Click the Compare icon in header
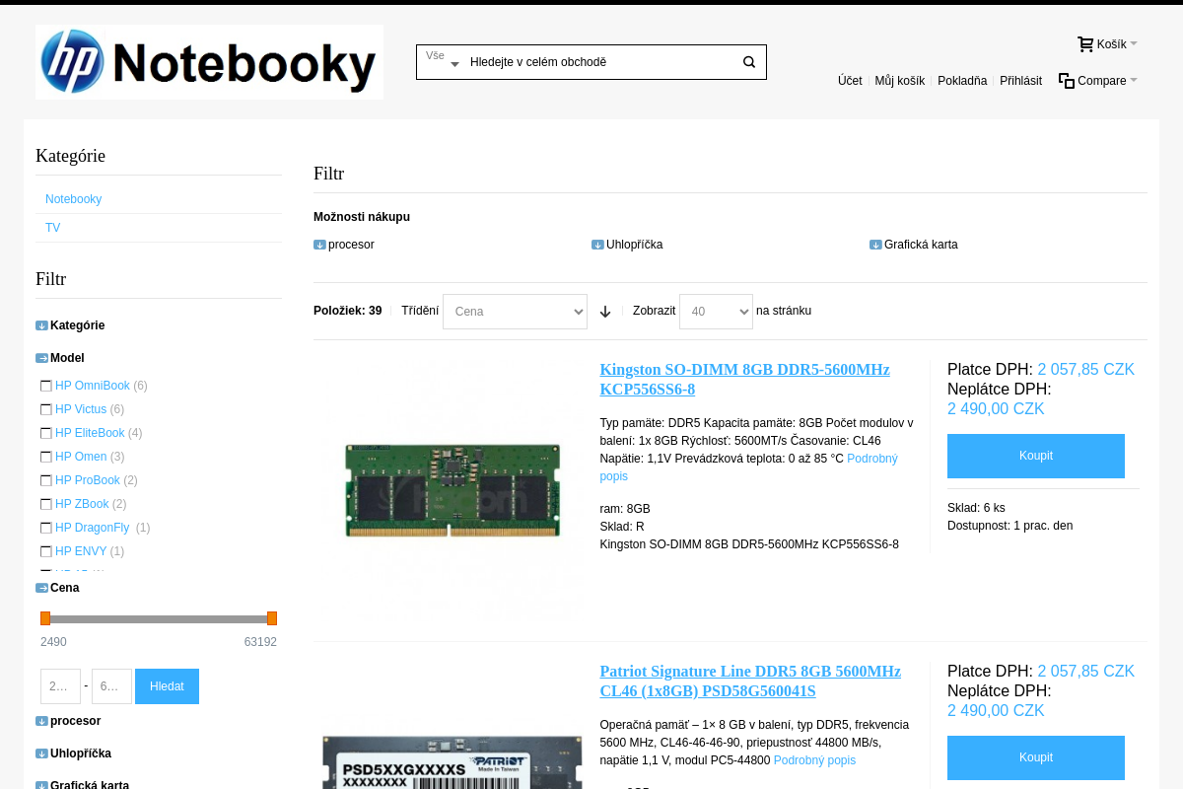Screen dimensions: 1183x789 point(1067,81)
